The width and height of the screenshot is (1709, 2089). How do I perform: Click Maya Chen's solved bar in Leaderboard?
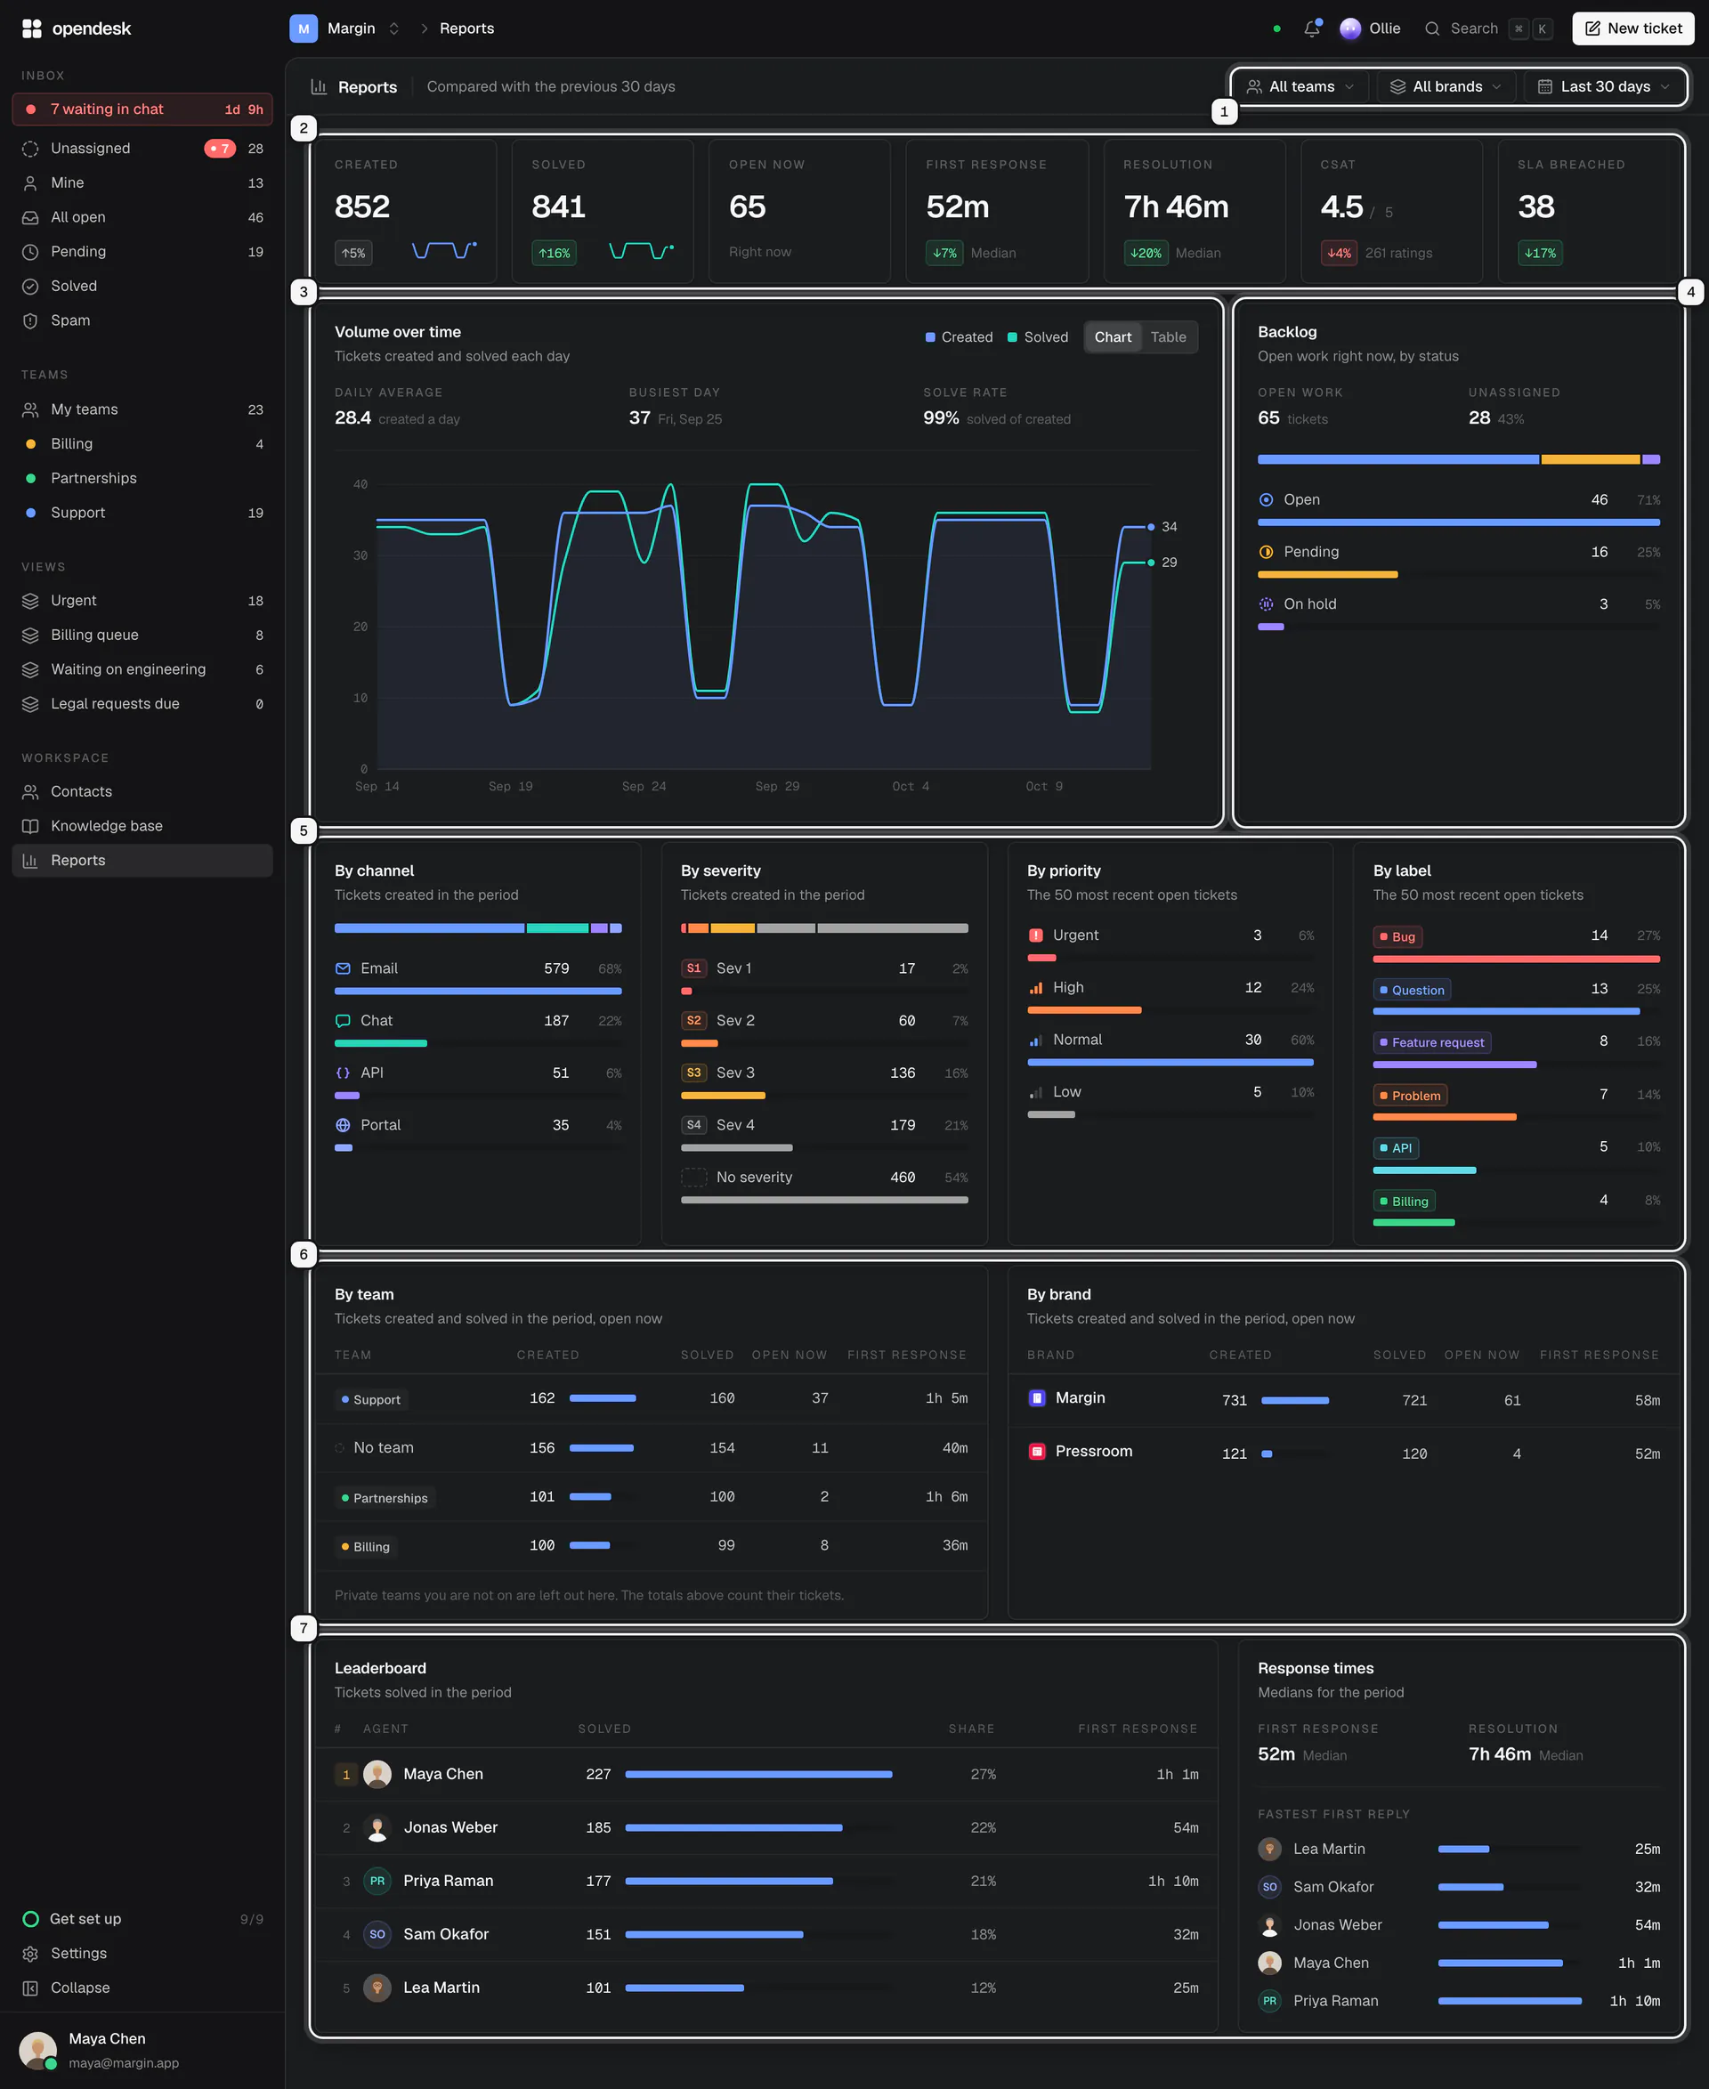coord(758,1774)
